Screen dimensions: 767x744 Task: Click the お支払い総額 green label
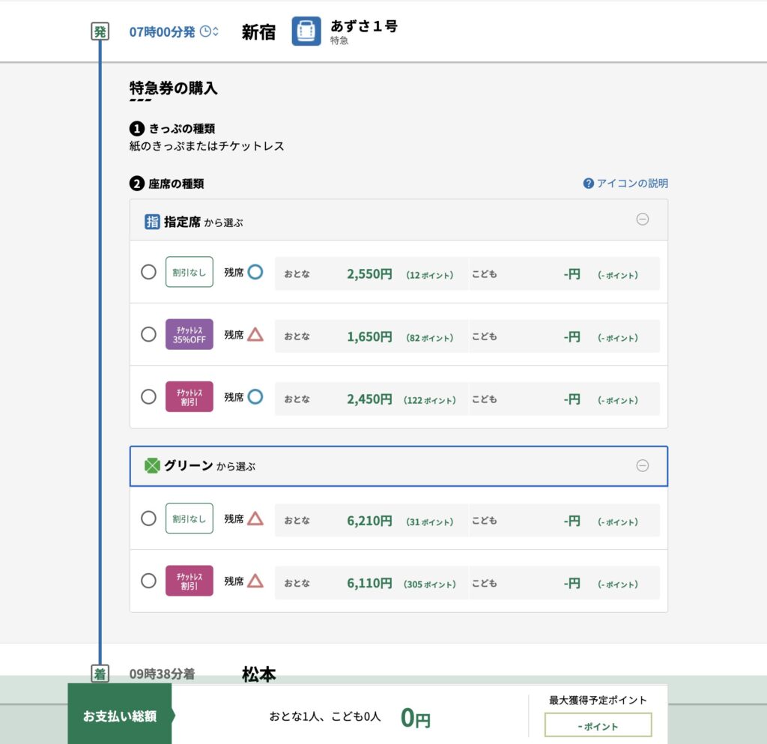pyautogui.click(x=120, y=716)
